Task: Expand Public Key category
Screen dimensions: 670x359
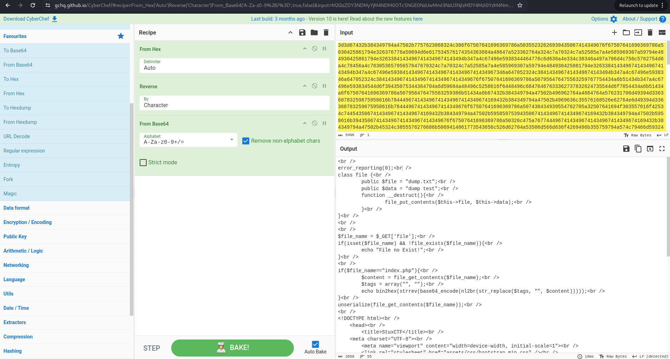Action: pyautogui.click(x=65, y=237)
